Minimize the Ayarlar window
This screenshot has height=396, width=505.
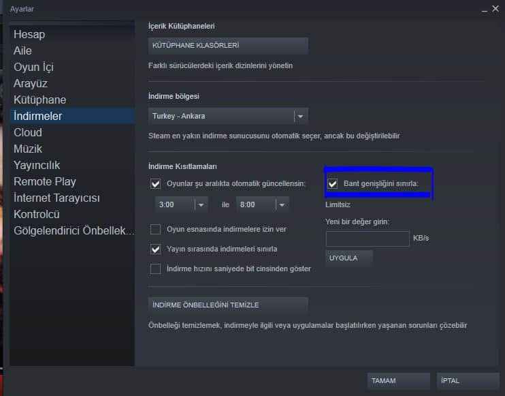point(484,10)
